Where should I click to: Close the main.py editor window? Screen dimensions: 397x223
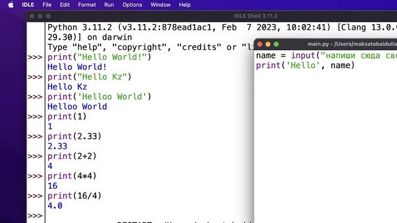point(260,44)
